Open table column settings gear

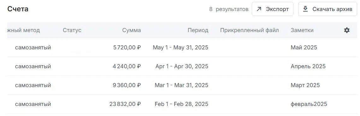pos(347,30)
